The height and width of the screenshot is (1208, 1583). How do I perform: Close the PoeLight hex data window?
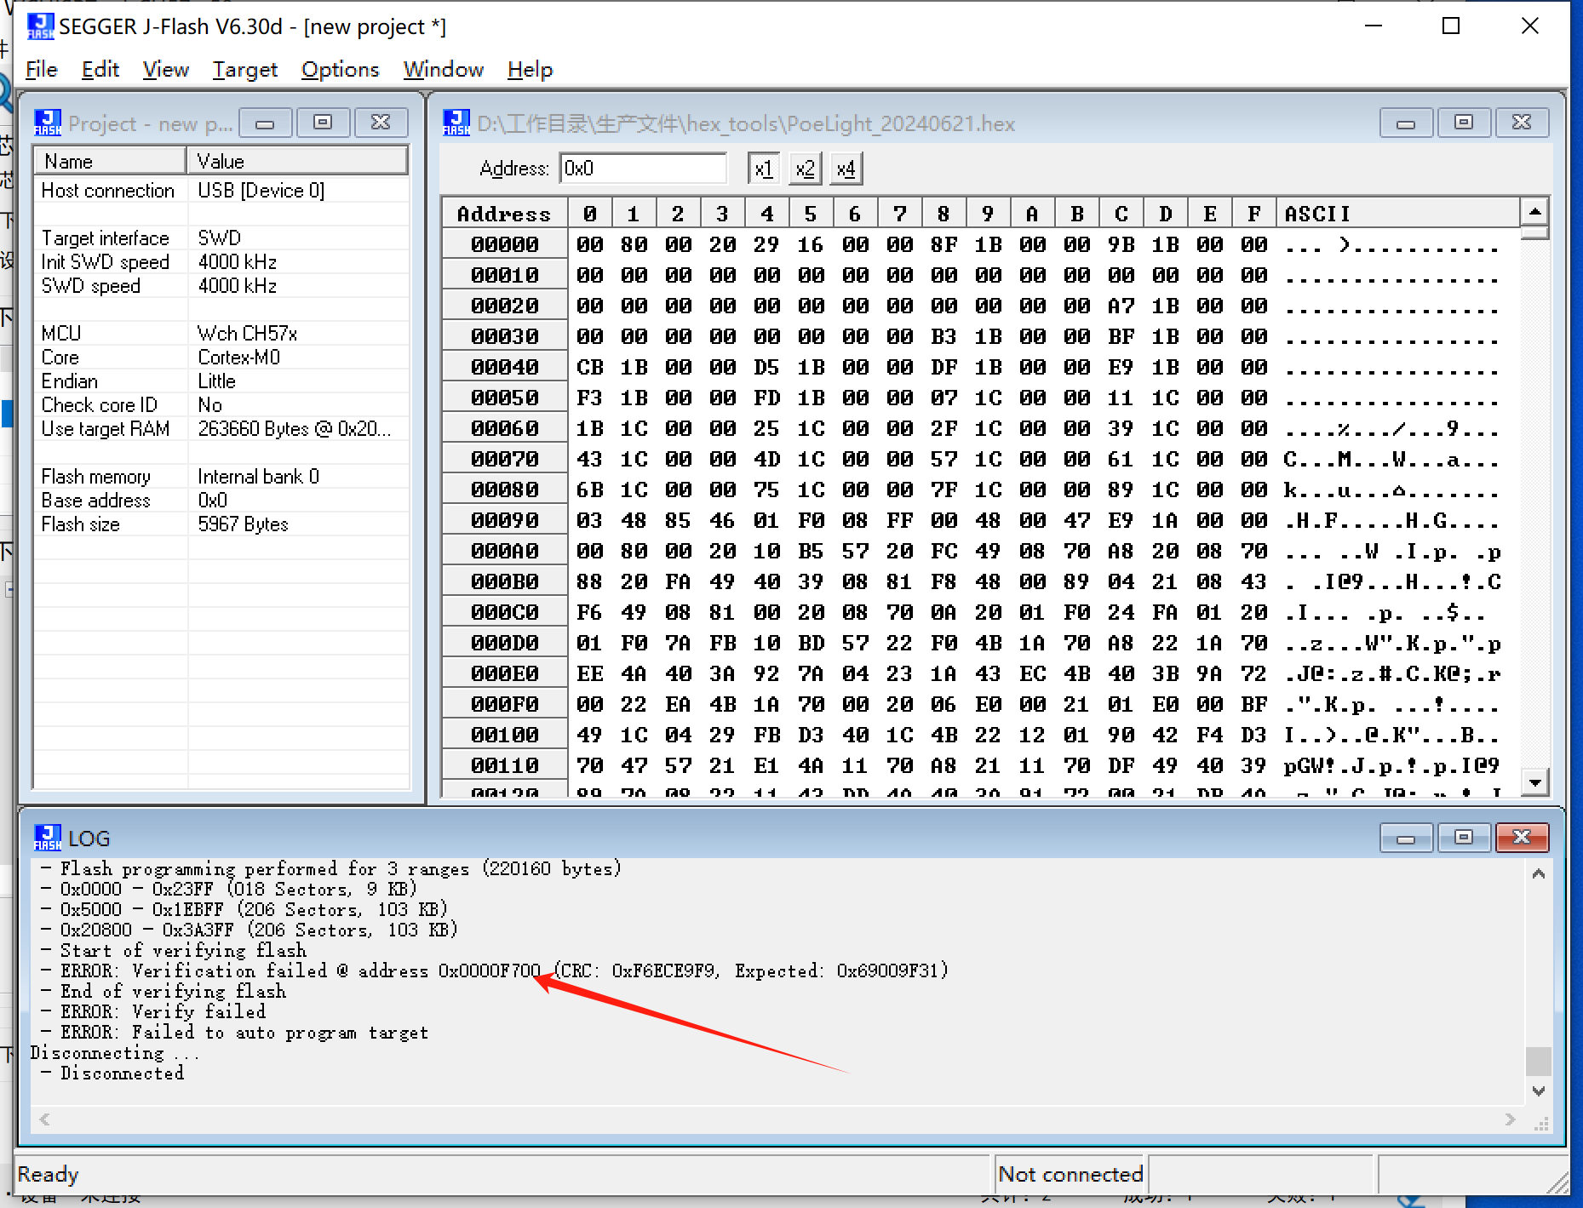[1522, 123]
